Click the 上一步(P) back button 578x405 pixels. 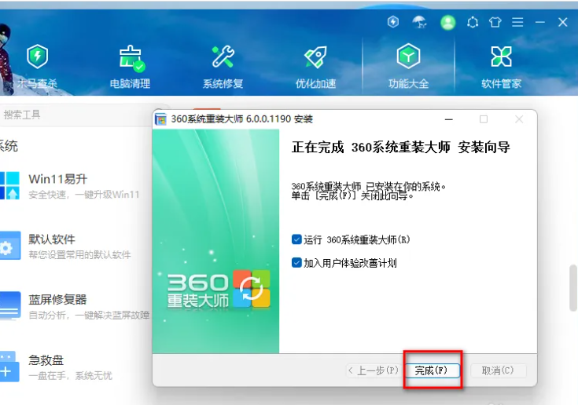pyautogui.click(x=374, y=370)
